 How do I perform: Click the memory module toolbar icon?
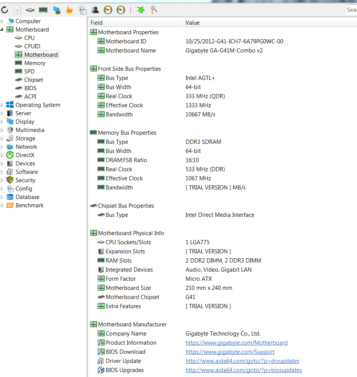(x=43, y=10)
